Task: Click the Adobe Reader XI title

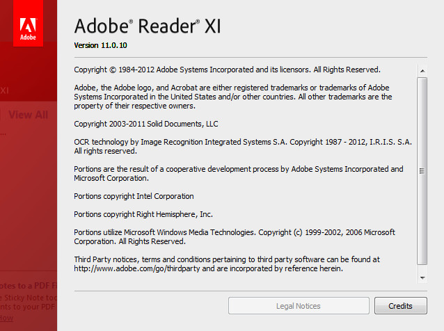Action: [148, 26]
